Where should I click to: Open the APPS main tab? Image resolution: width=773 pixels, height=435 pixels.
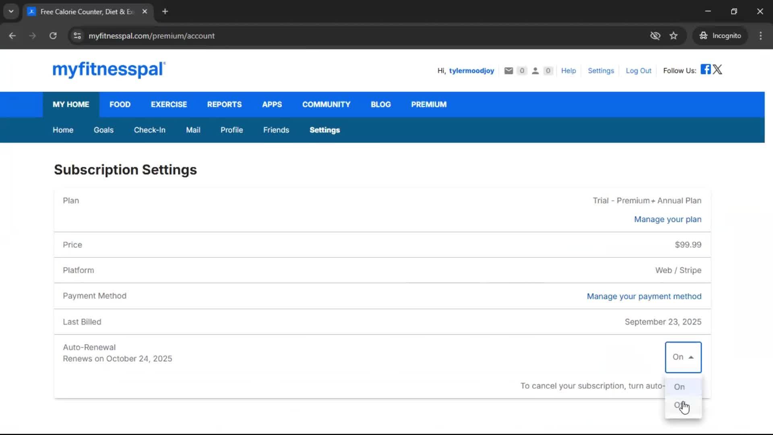(272, 104)
